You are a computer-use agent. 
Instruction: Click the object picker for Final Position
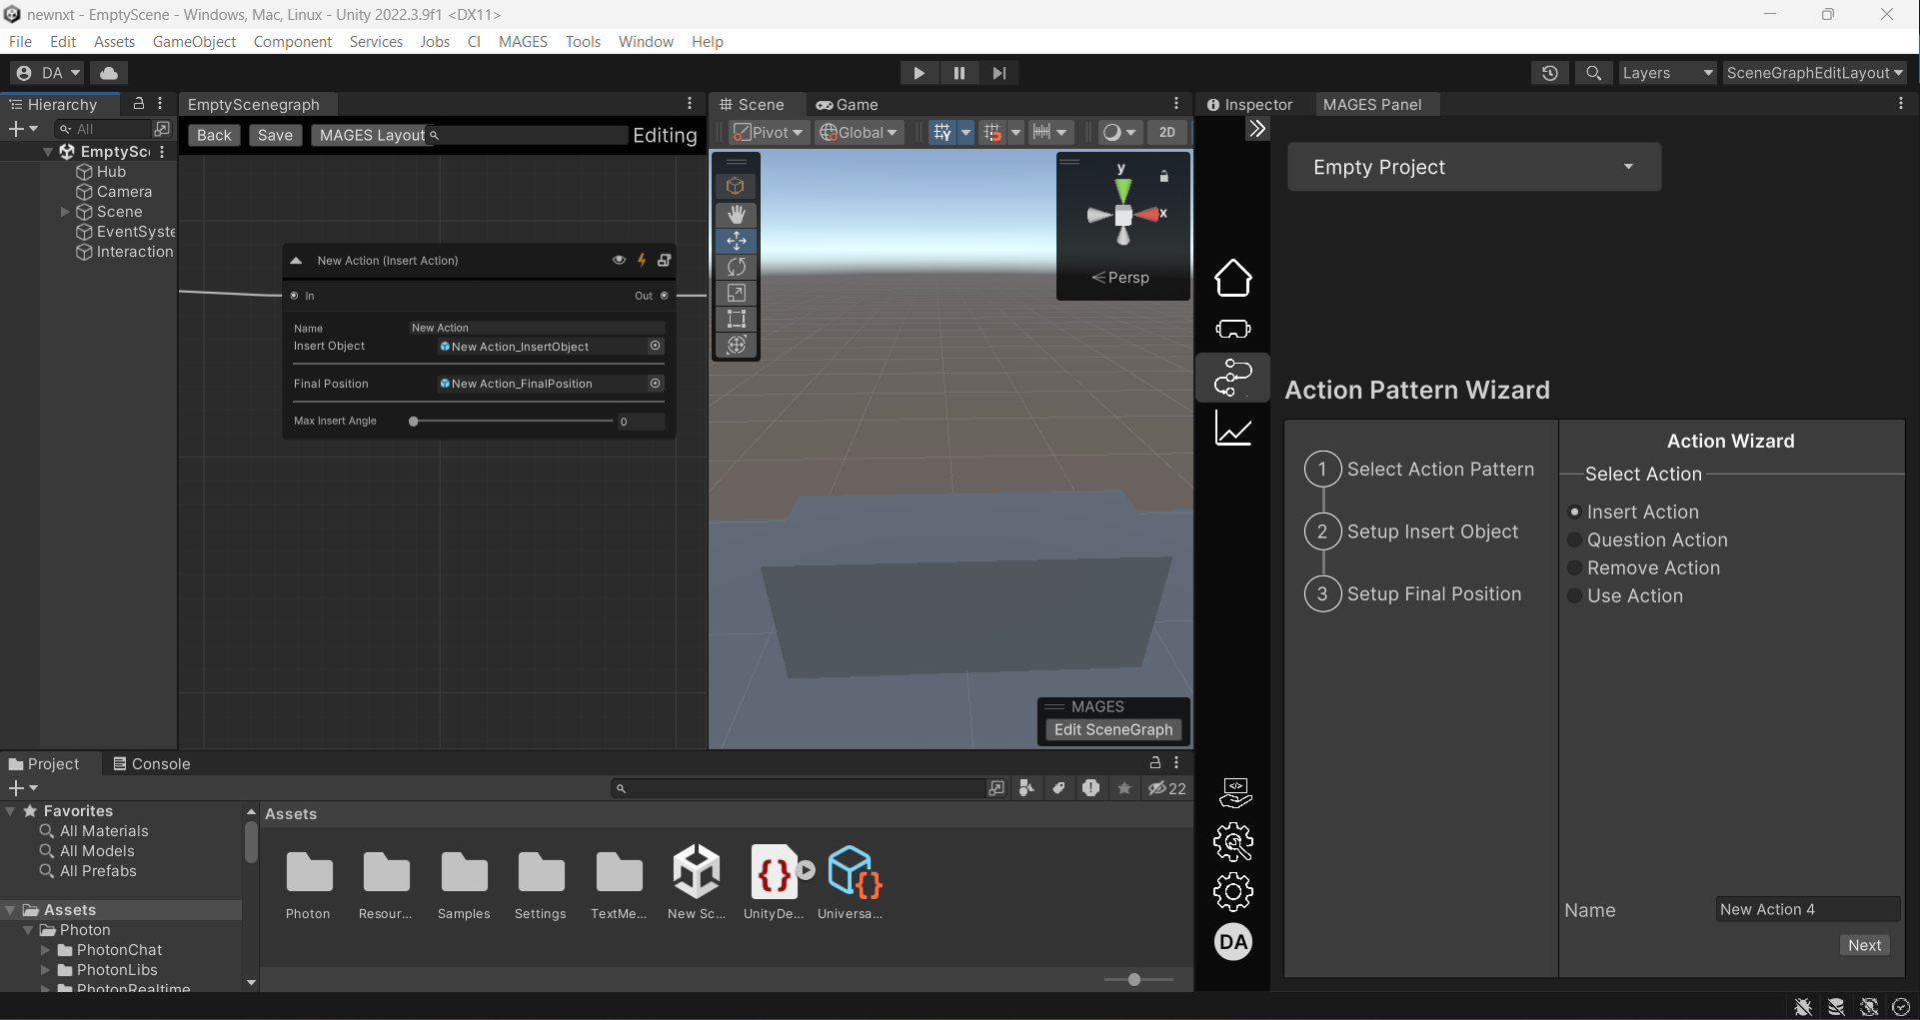click(x=656, y=383)
